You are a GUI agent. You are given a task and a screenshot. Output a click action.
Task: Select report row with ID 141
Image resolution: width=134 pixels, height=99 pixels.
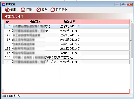pyautogui.click(x=67, y=62)
